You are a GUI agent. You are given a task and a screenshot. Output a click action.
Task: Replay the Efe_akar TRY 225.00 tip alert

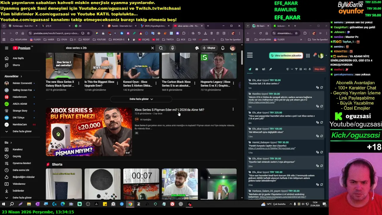(x=321, y=122)
